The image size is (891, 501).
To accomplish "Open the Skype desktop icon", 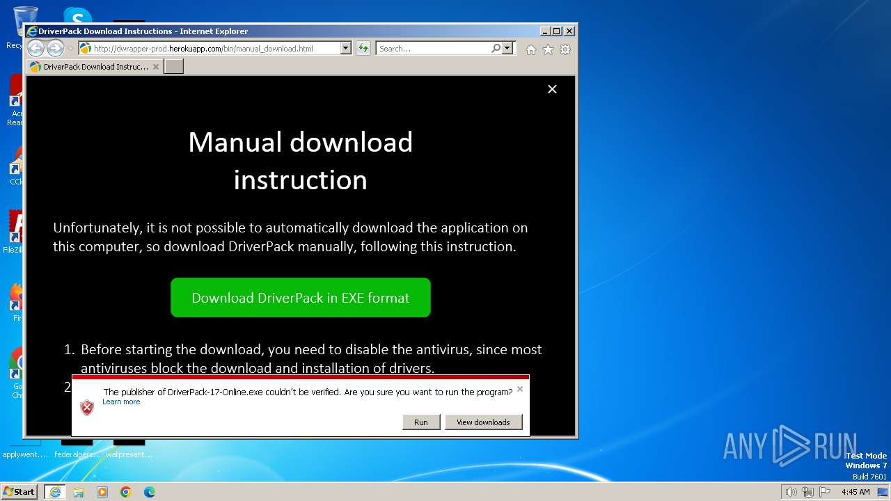I will pos(77,15).
